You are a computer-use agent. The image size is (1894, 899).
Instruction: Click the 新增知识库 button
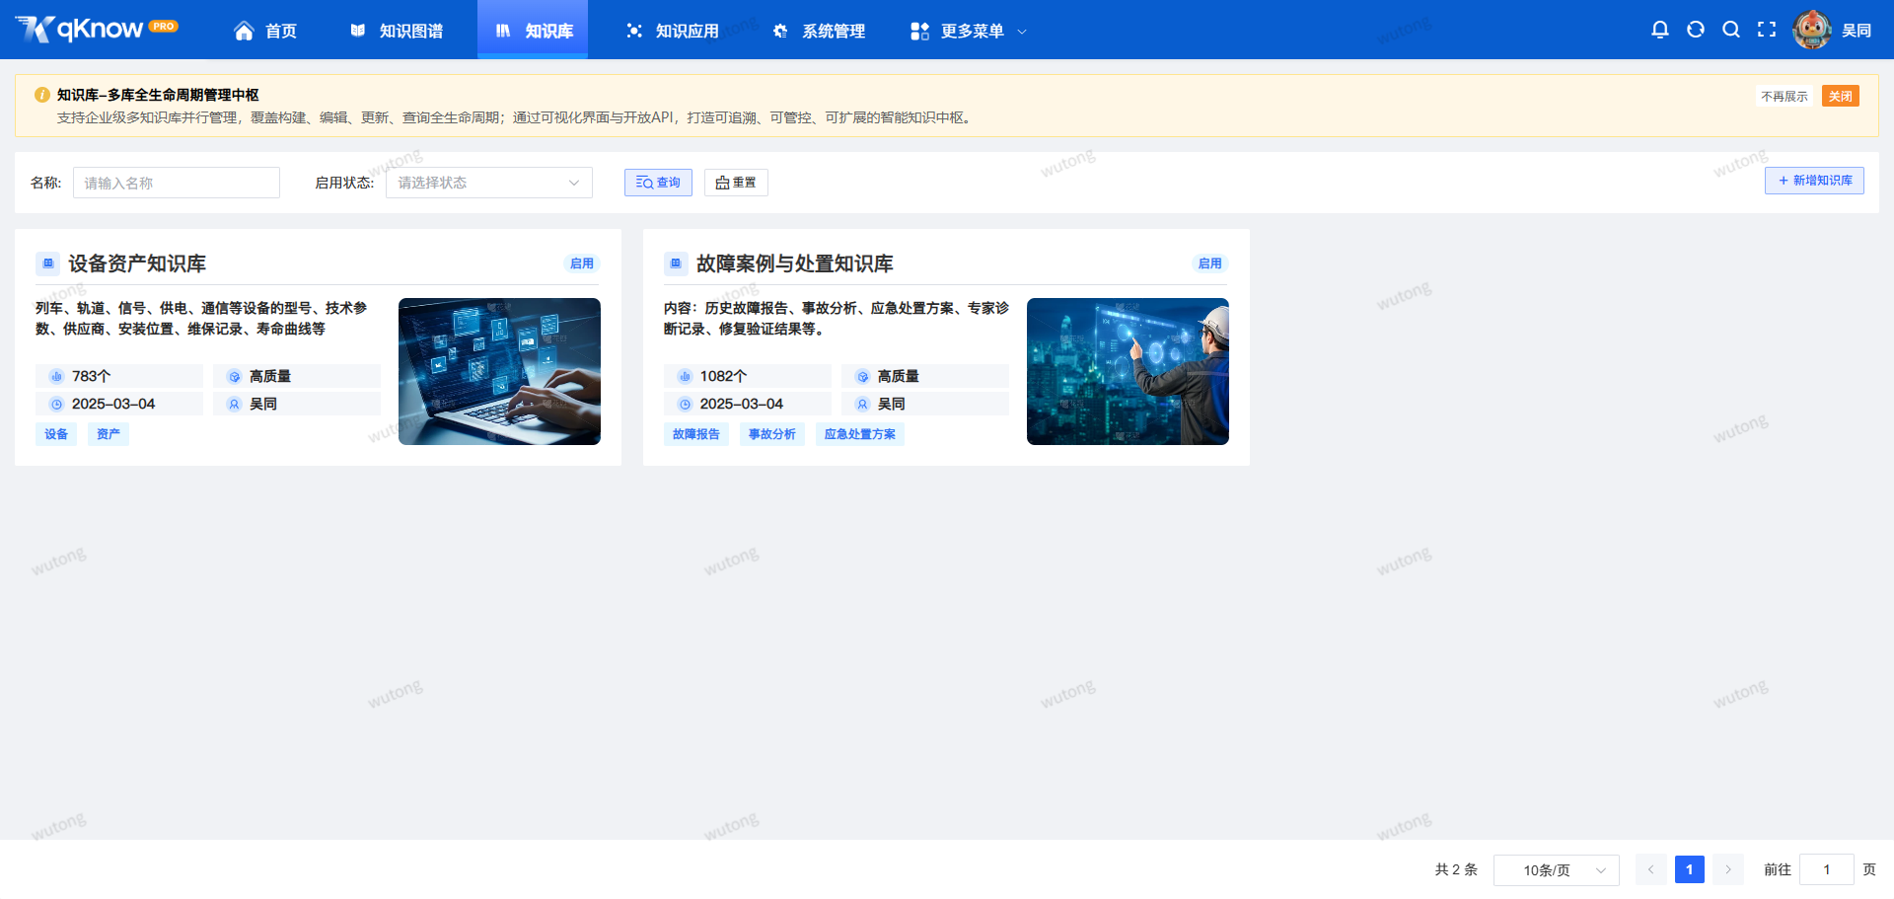click(1813, 181)
